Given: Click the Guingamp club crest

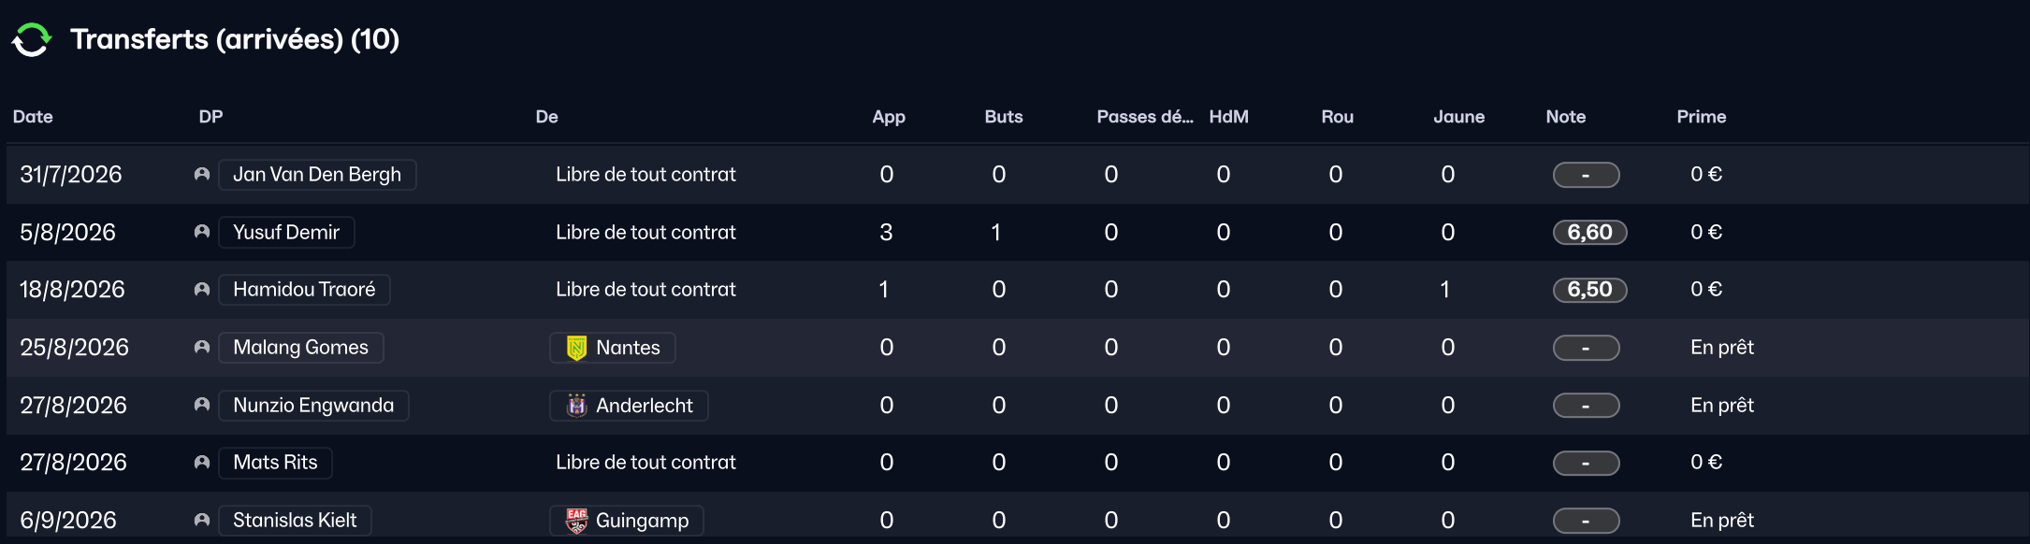Looking at the screenshot, I should tap(576, 521).
